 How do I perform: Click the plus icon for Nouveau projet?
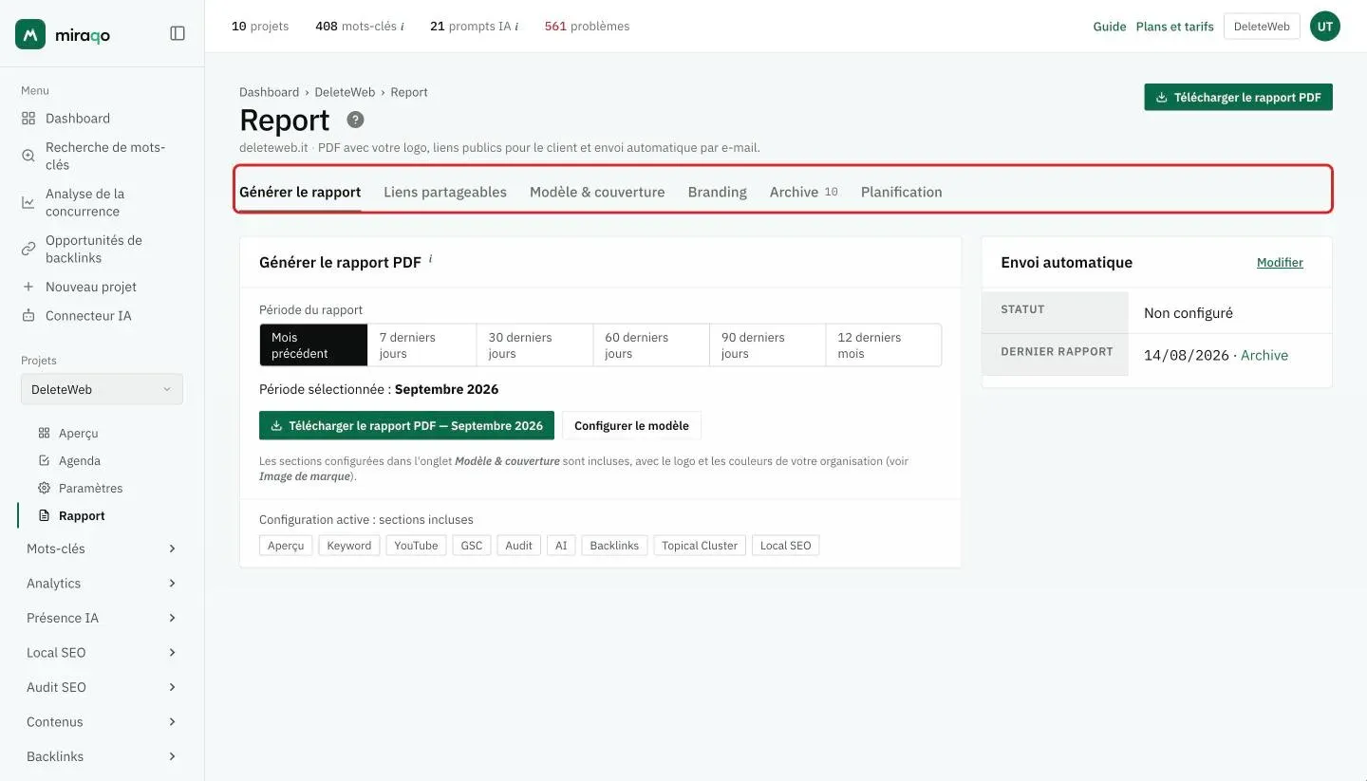point(28,287)
